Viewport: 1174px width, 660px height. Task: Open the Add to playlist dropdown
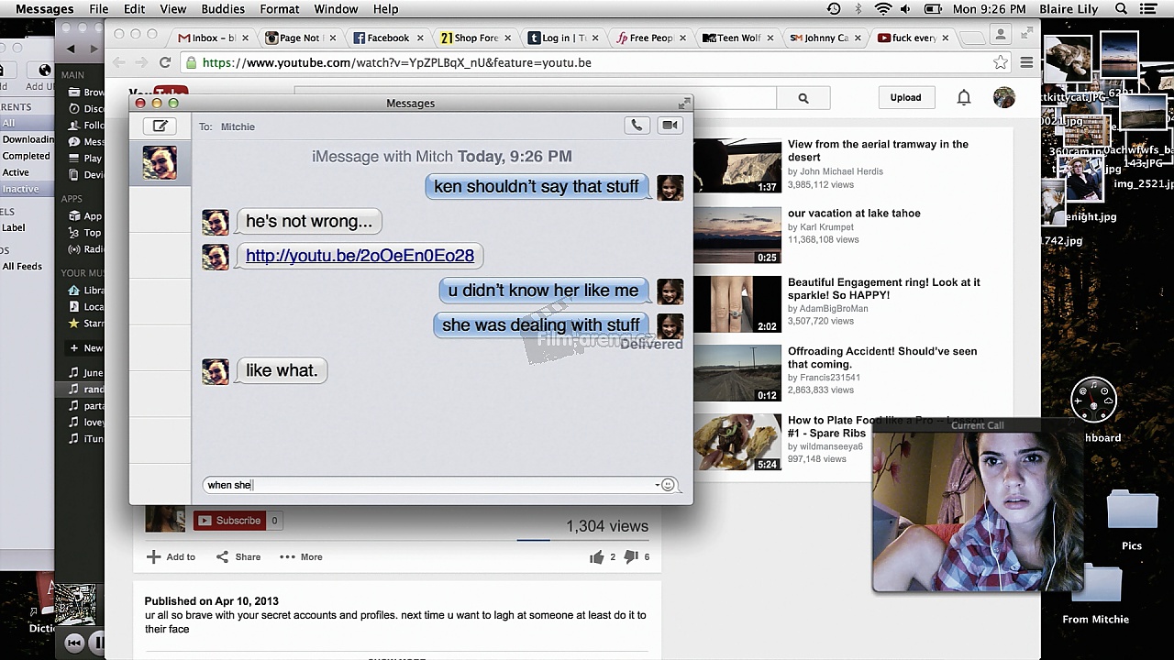172,556
